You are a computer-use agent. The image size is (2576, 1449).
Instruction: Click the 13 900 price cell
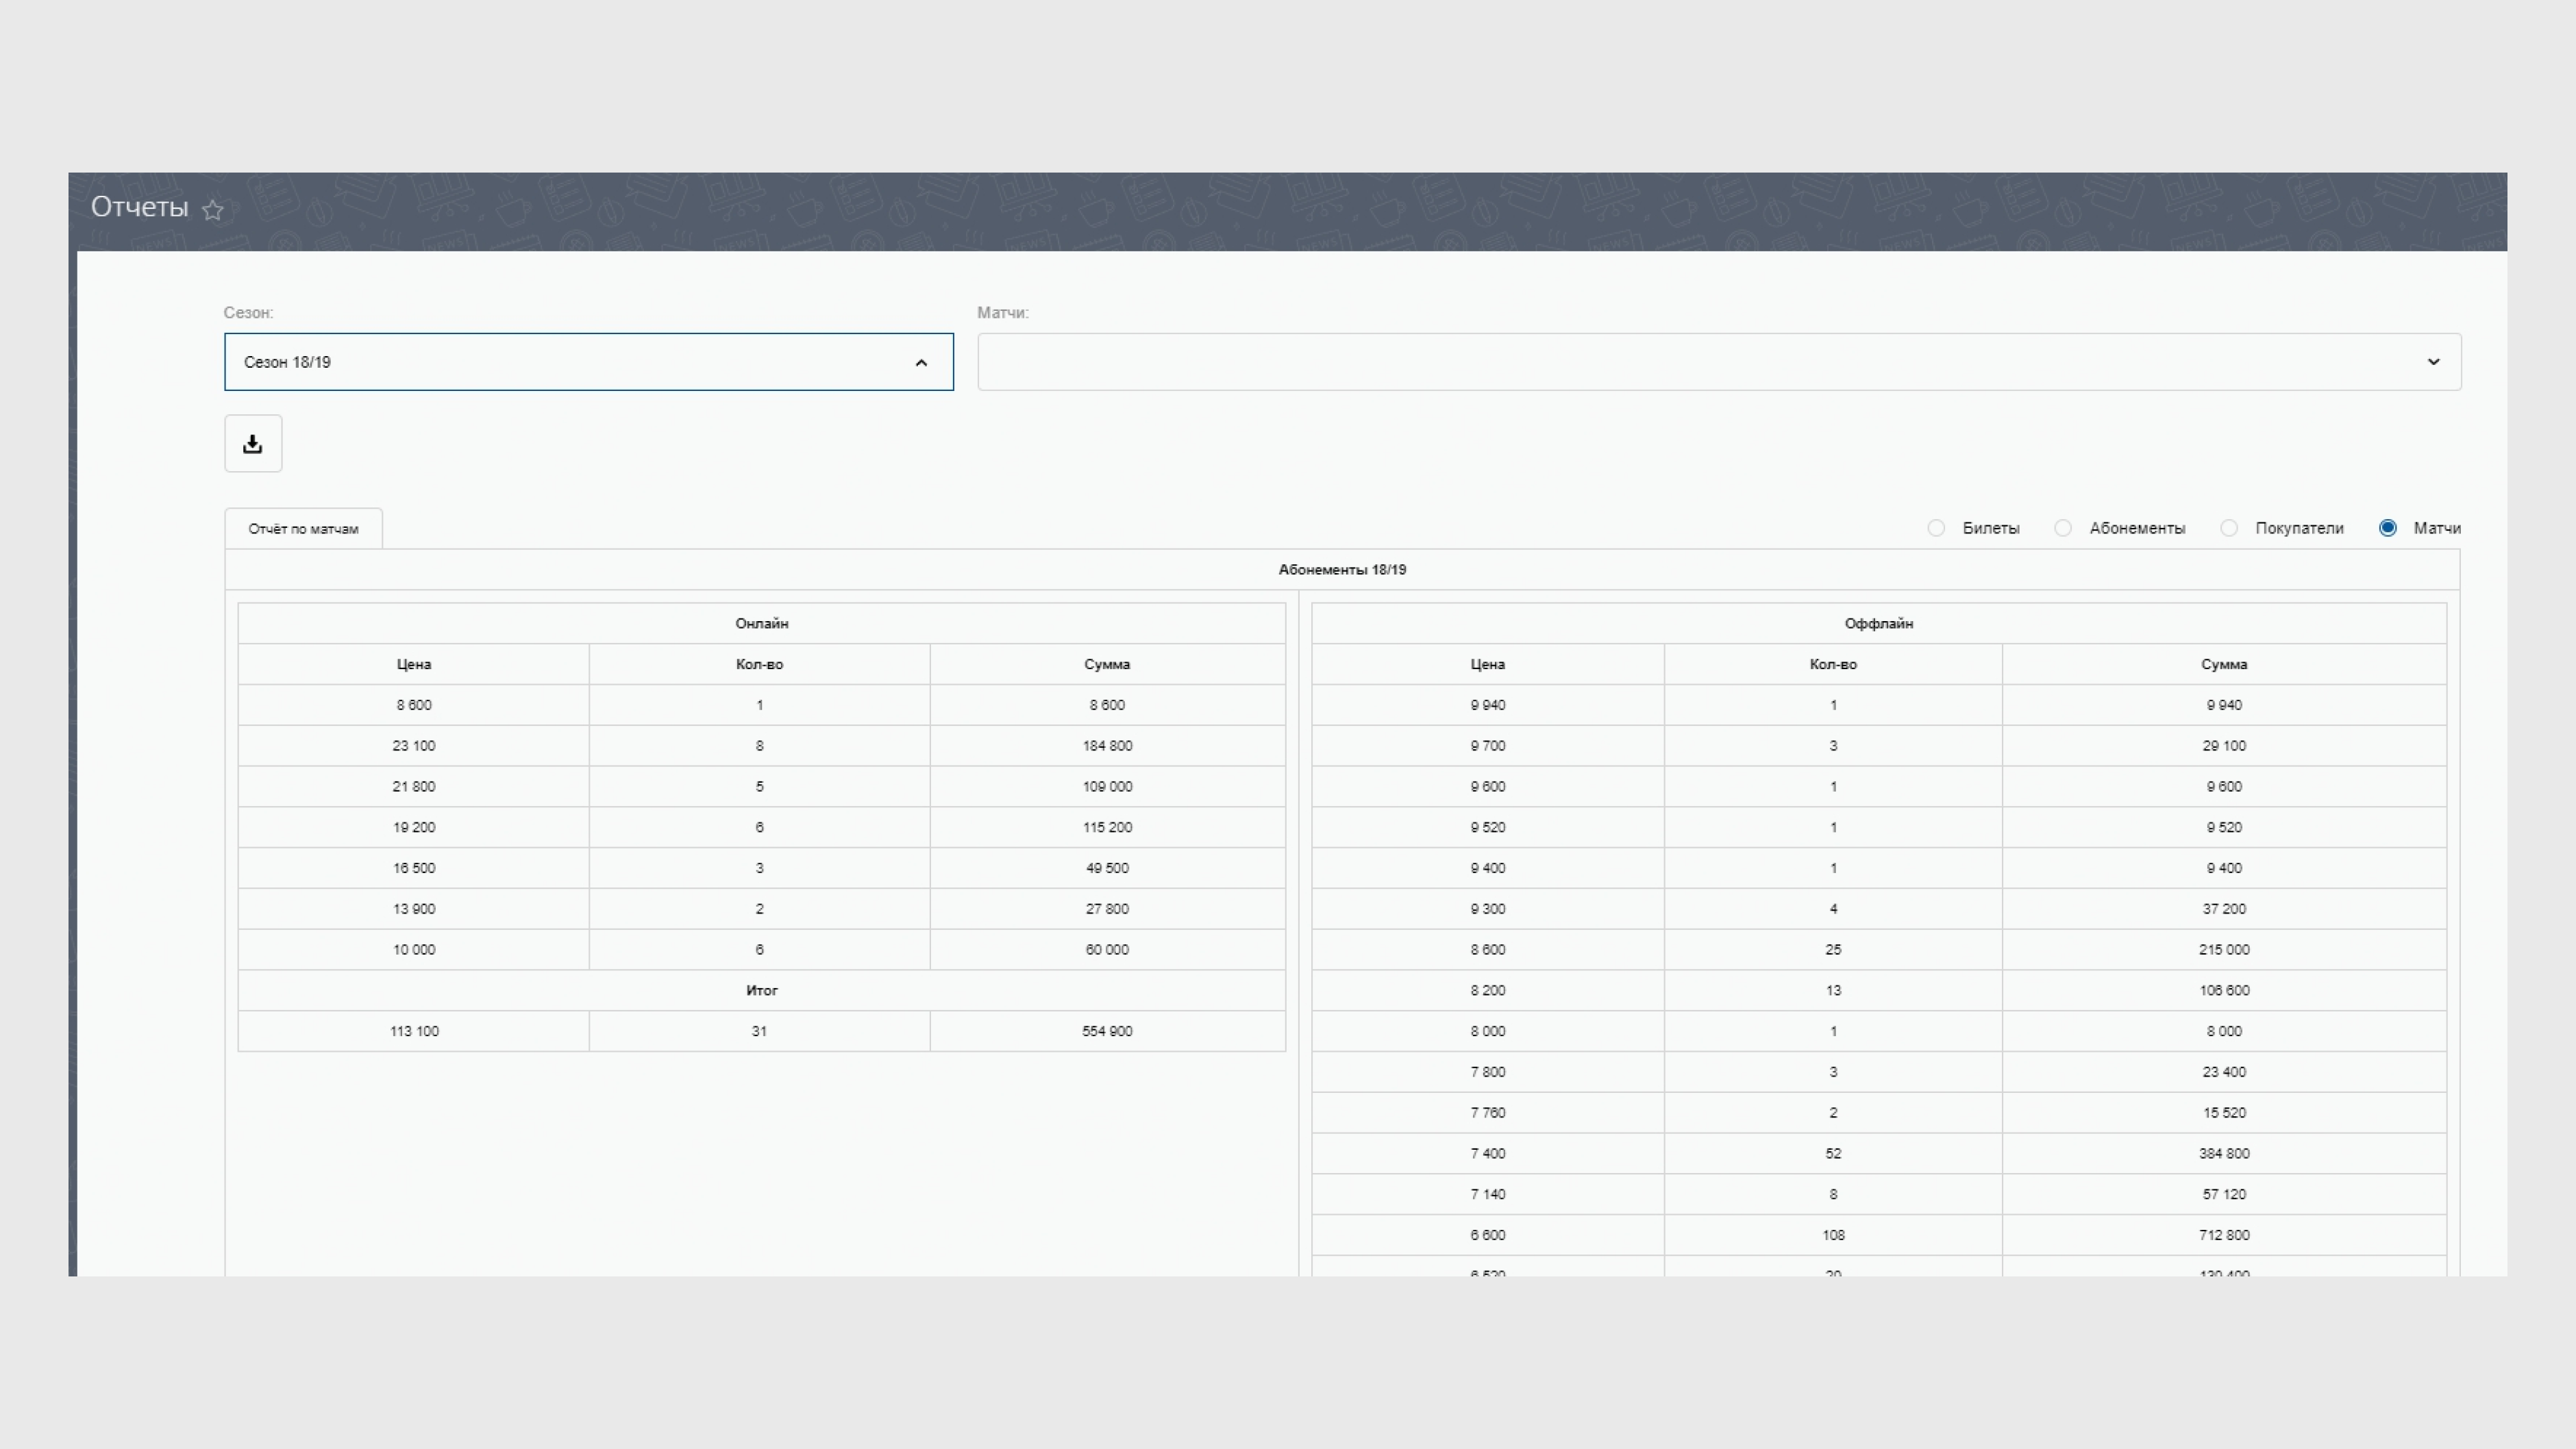point(413,909)
